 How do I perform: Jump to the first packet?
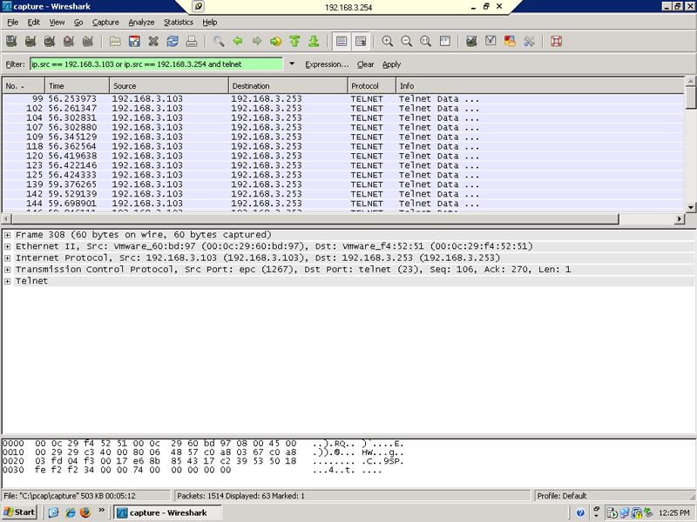pyautogui.click(x=294, y=41)
